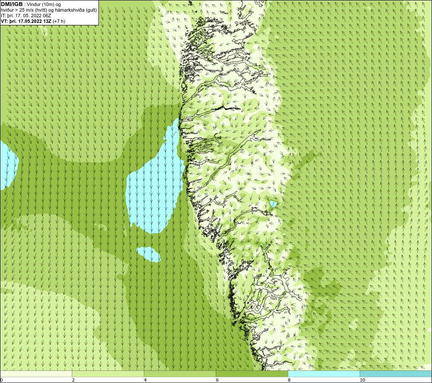Screen dimensions: 432x383
Task: Click the small oval cyan patch below large one
Action: tap(148, 254)
